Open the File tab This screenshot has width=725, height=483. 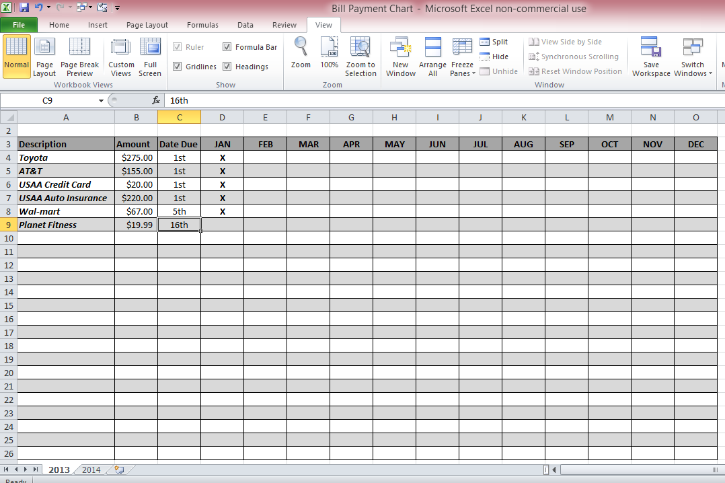(x=19, y=25)
